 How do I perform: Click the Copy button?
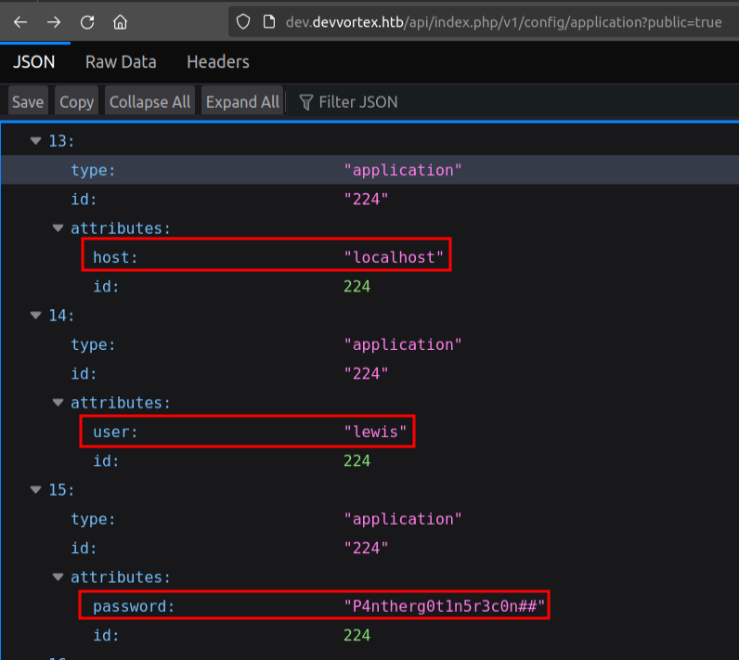coord(76,102)
